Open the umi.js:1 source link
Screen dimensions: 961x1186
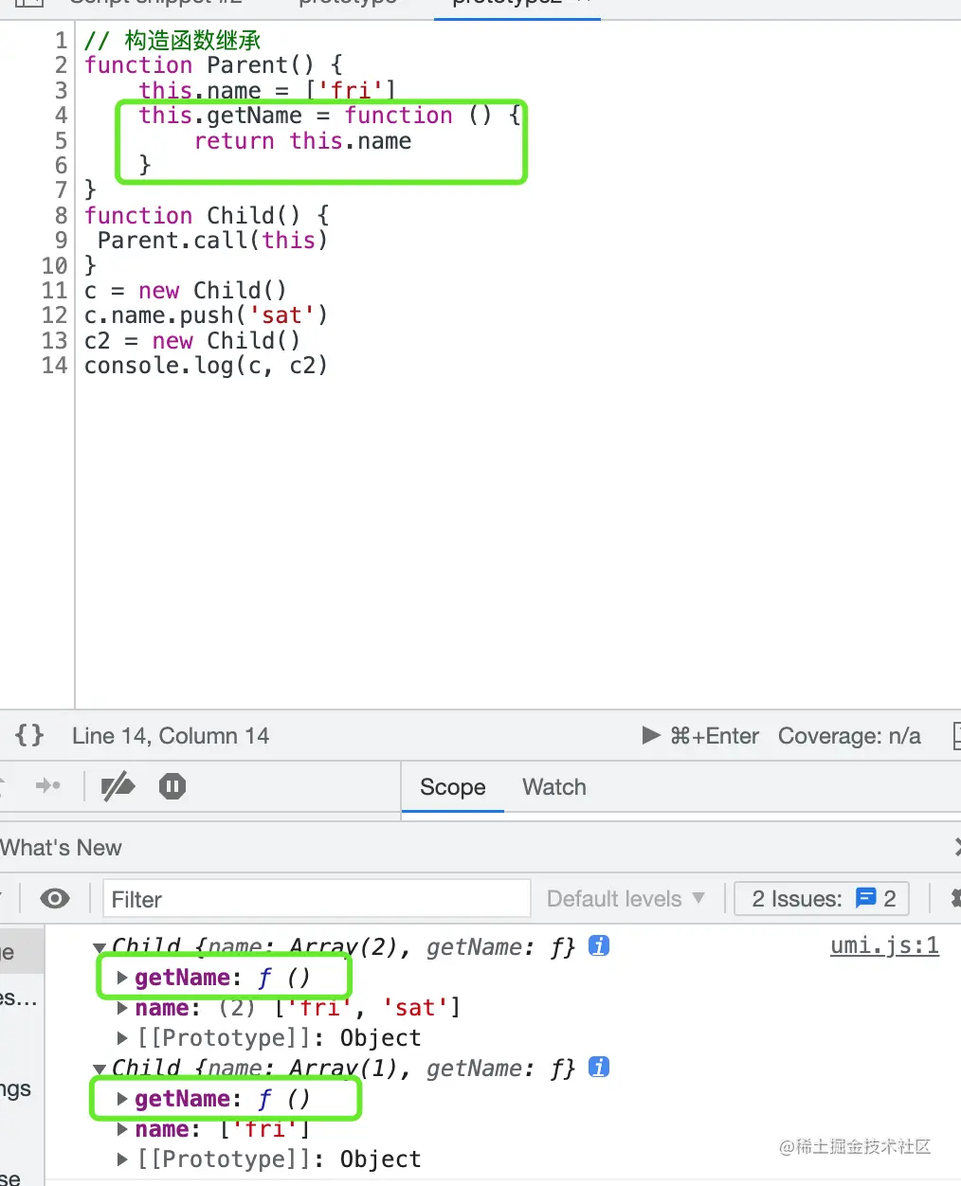pos(884,945)
